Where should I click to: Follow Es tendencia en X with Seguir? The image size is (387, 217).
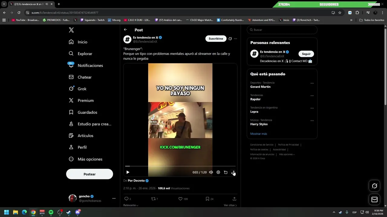(x=306, y=54)
